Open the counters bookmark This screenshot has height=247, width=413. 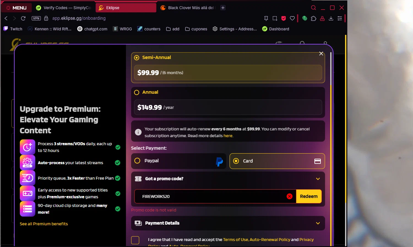pos(149,29)
